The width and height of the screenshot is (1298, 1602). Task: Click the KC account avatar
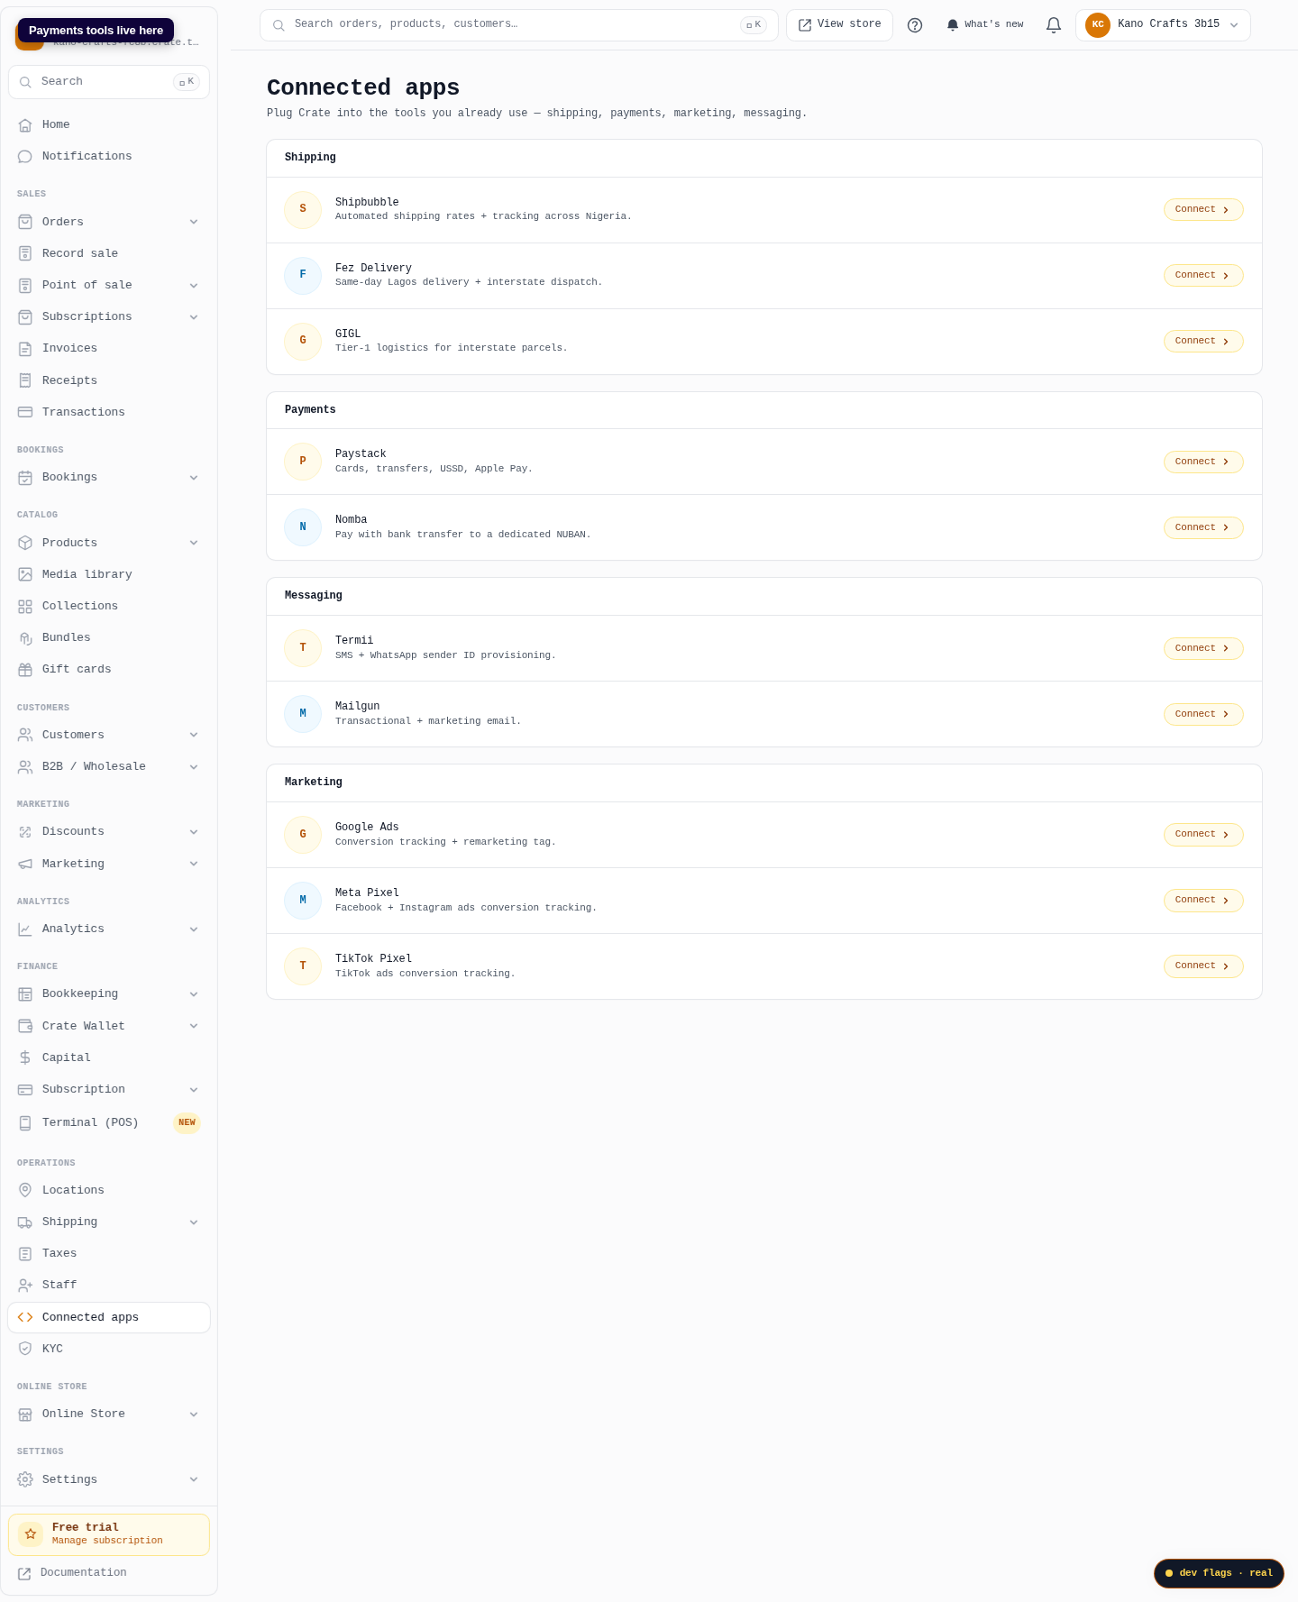1097,25
